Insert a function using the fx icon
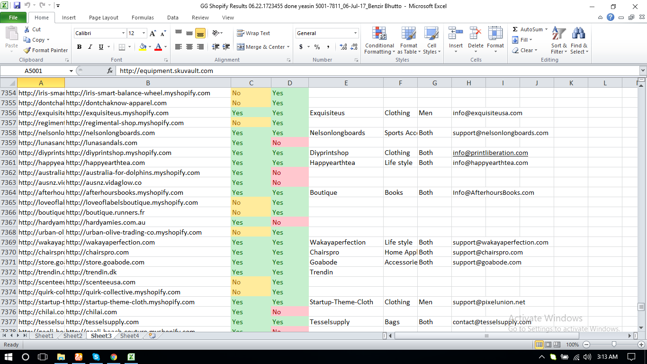Screen dimensions: 647x364 click(110, 70)
